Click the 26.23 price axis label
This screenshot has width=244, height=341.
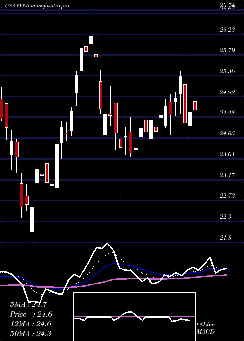(x=227, y=30)
